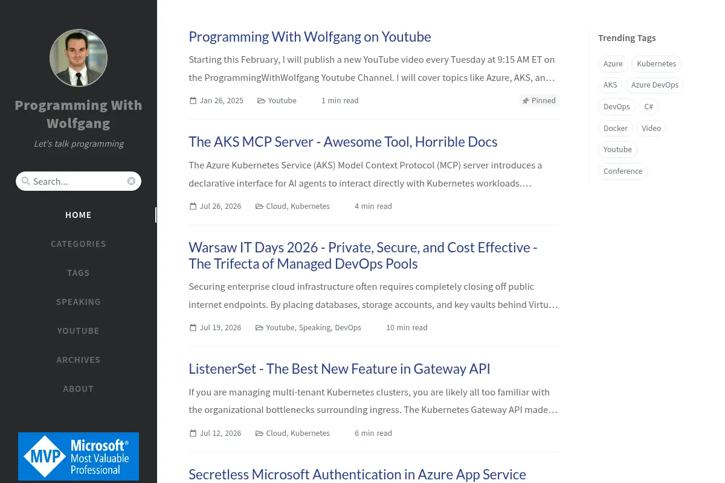Image resolution: width=725 pixels, height=483 pixels.
Task: Select the Youtube trending tag
Action: pos(617,150)
